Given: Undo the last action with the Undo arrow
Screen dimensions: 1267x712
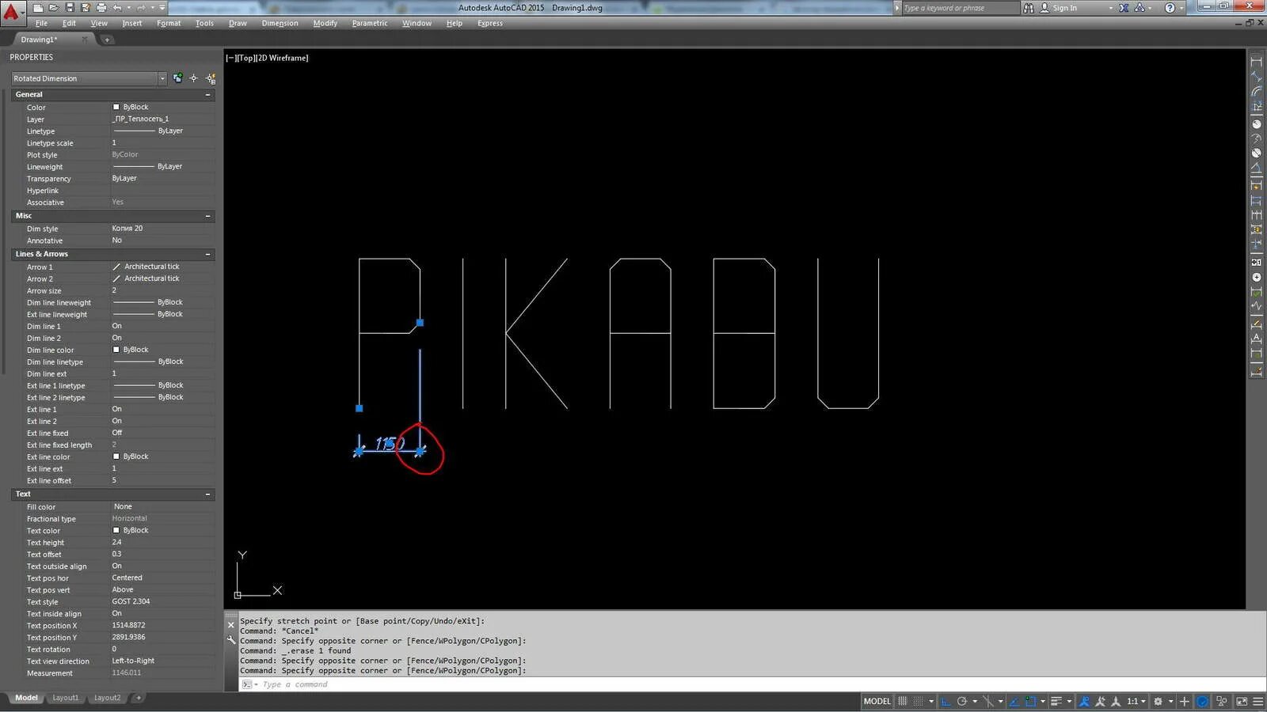Looking at the screenshot, I should click(117, 8).
